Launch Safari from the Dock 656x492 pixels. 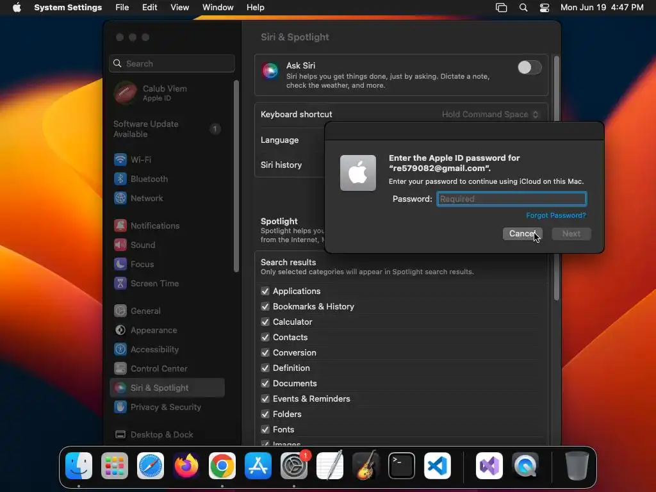pyautogui.click(x=151, y=466)
